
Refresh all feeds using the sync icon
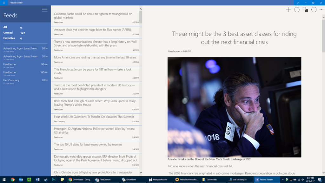297,10
